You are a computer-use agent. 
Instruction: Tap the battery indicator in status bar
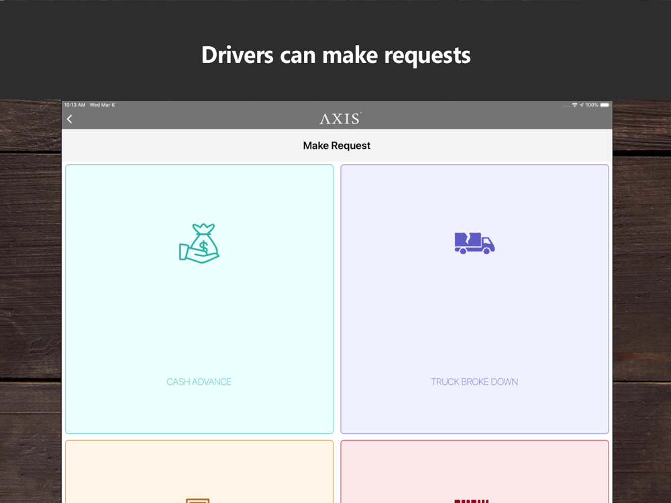tap(605, 105)
